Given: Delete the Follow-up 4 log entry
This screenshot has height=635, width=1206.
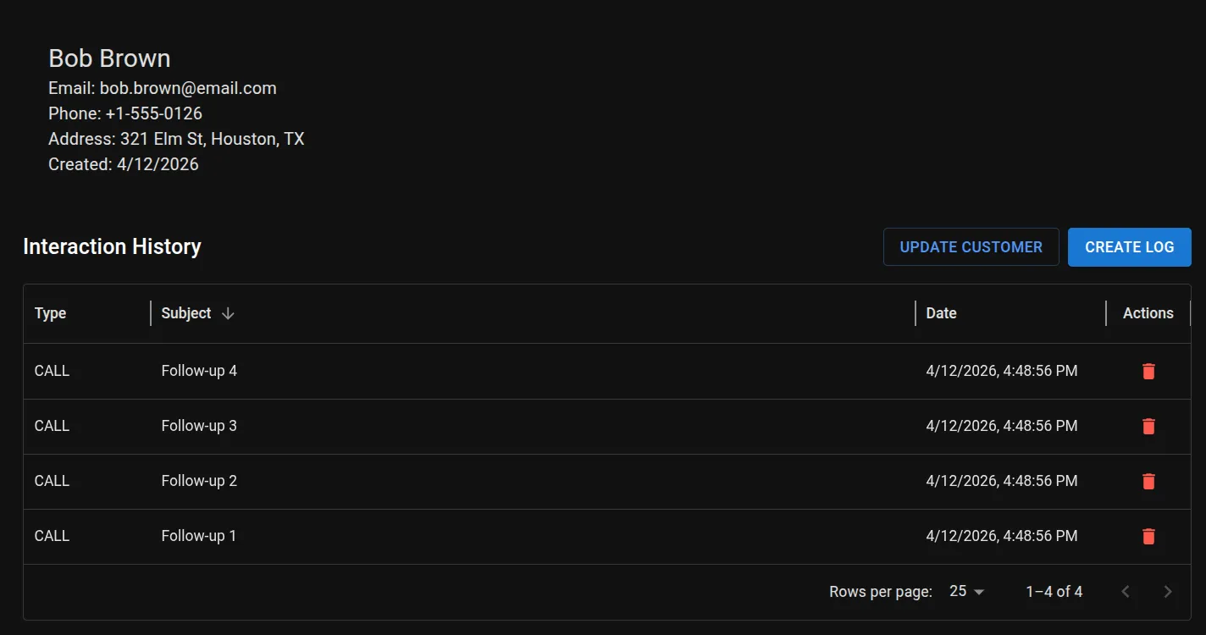Looking at the screenshot, I should coord(1148,371).
